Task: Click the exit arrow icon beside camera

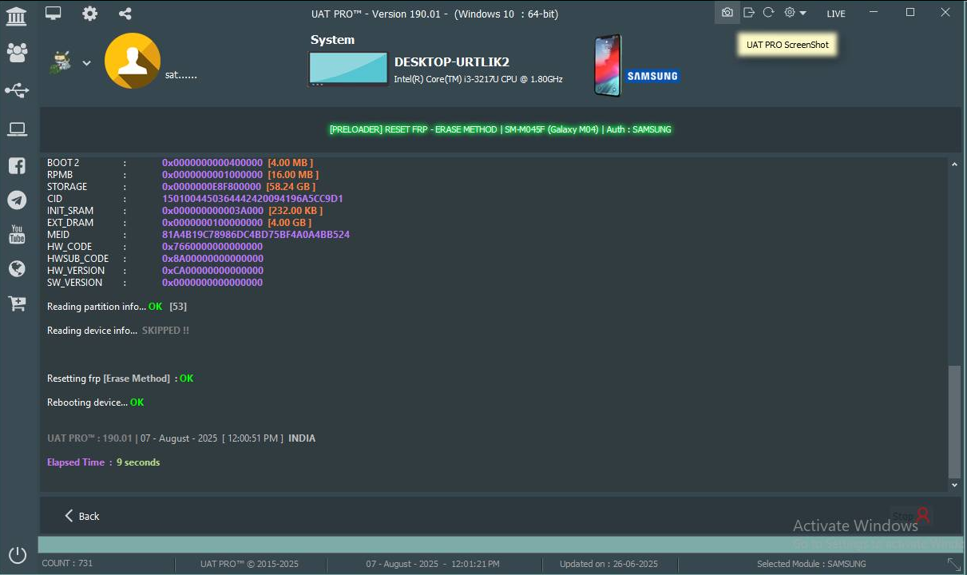Action: [x=748, y=13]
